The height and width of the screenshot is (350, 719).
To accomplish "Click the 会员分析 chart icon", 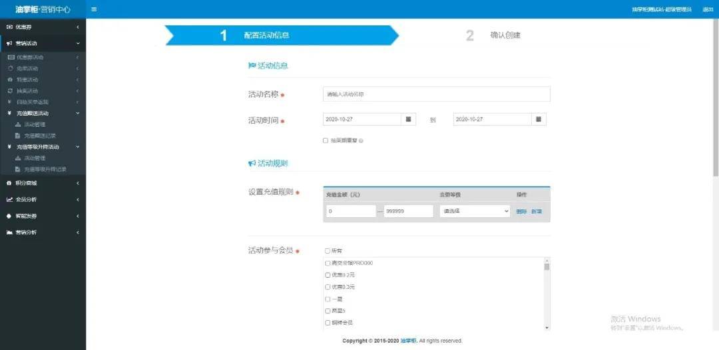I will pyautogui.click(x=9, y=199).
